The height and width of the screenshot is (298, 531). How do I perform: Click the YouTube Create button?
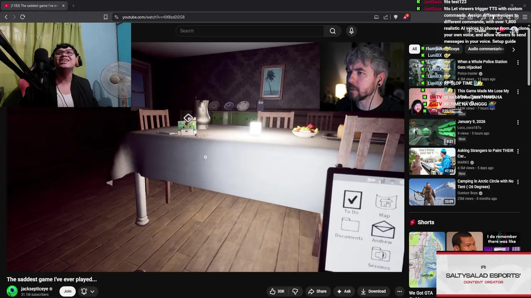(x=477, y=31)
